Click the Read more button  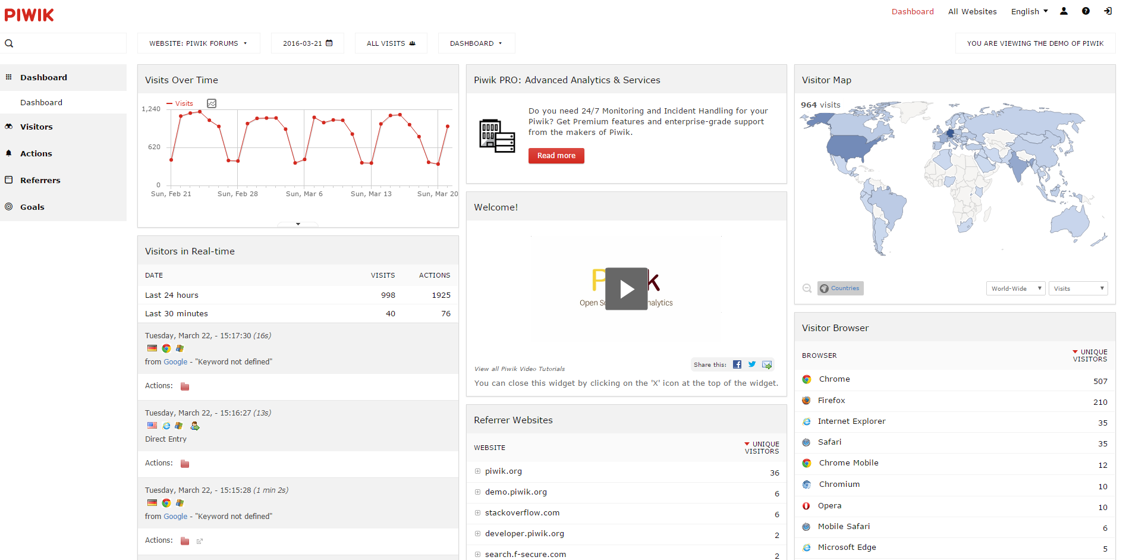point(556,156)
